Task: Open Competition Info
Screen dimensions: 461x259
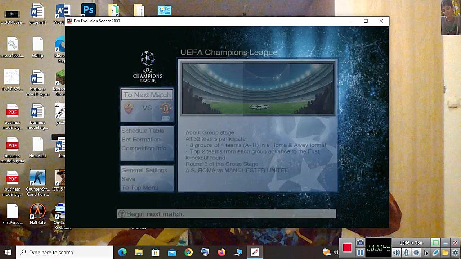Action: coord(144,148)
